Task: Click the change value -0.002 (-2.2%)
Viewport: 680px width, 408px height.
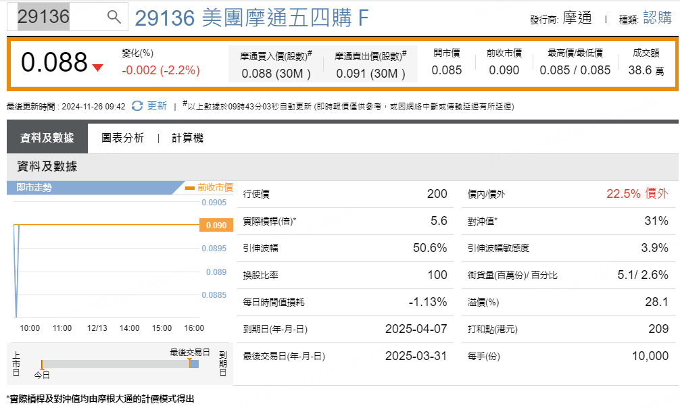Action: click(x=161, y=70)
